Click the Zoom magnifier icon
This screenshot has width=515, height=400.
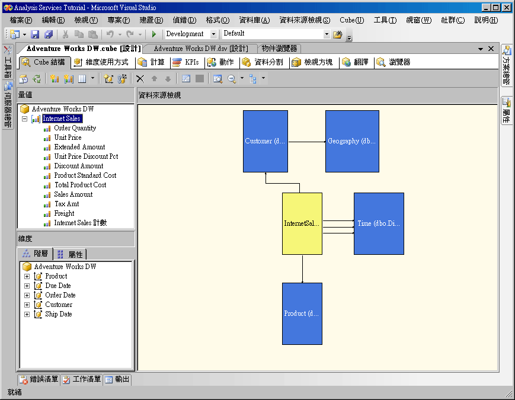[x=232, y=79]
